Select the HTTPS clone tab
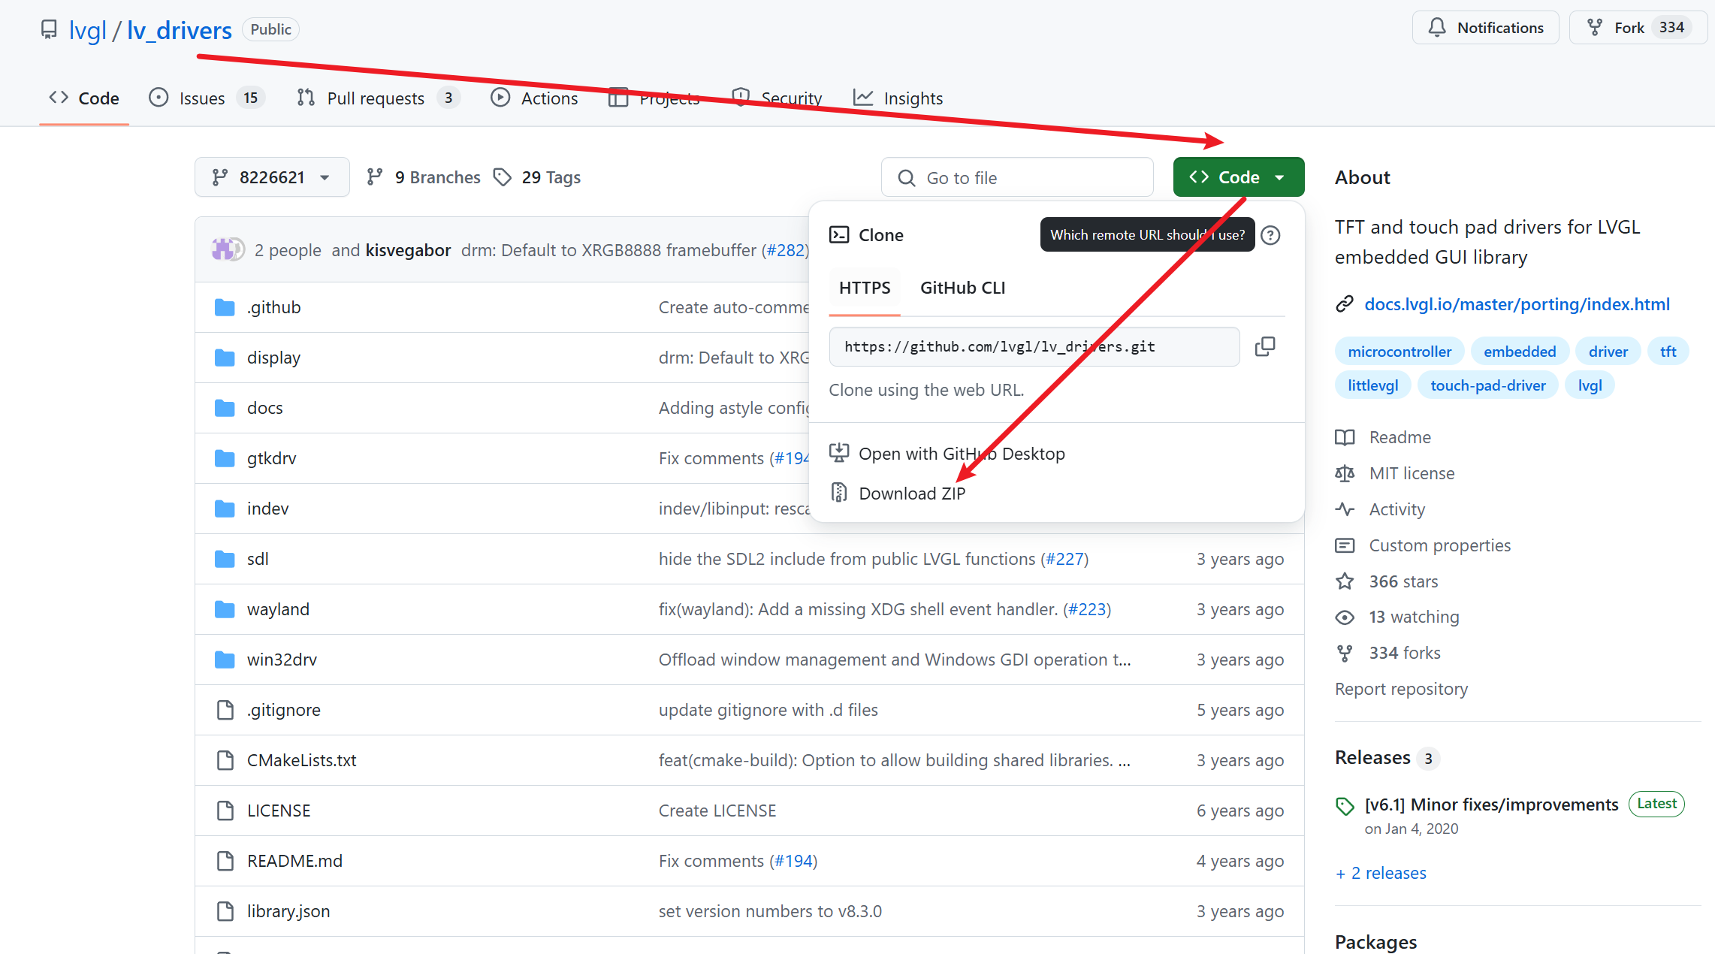Screen dimensions: 1715x954 pos(864,288)
